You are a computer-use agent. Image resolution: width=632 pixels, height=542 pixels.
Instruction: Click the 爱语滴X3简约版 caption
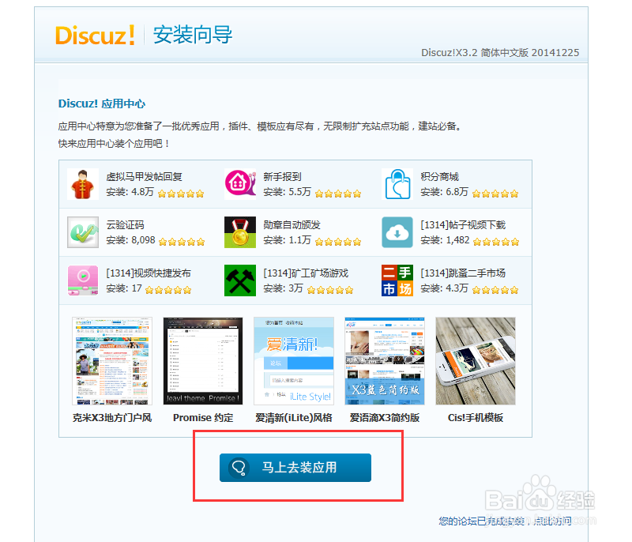pyautogui.click(x=385, y=418)
